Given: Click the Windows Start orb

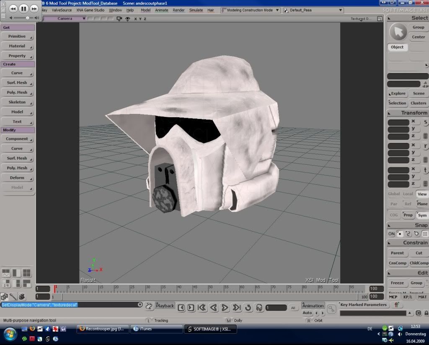Looking at the screenshot, I should point(10,334).
